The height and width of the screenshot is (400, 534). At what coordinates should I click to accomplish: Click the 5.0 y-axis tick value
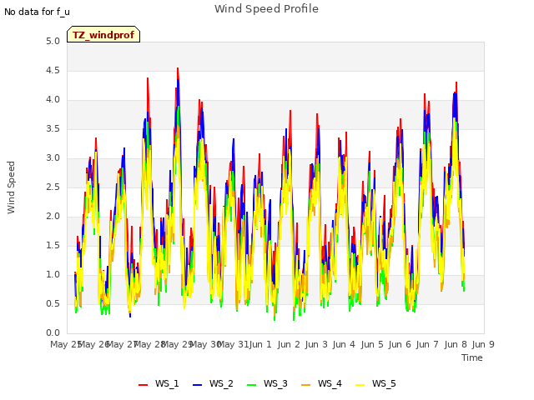point(53,41)
